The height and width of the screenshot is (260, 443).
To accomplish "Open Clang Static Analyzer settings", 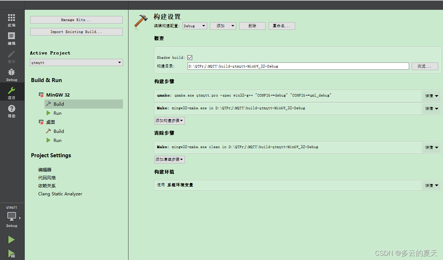I will pos(60,194).
